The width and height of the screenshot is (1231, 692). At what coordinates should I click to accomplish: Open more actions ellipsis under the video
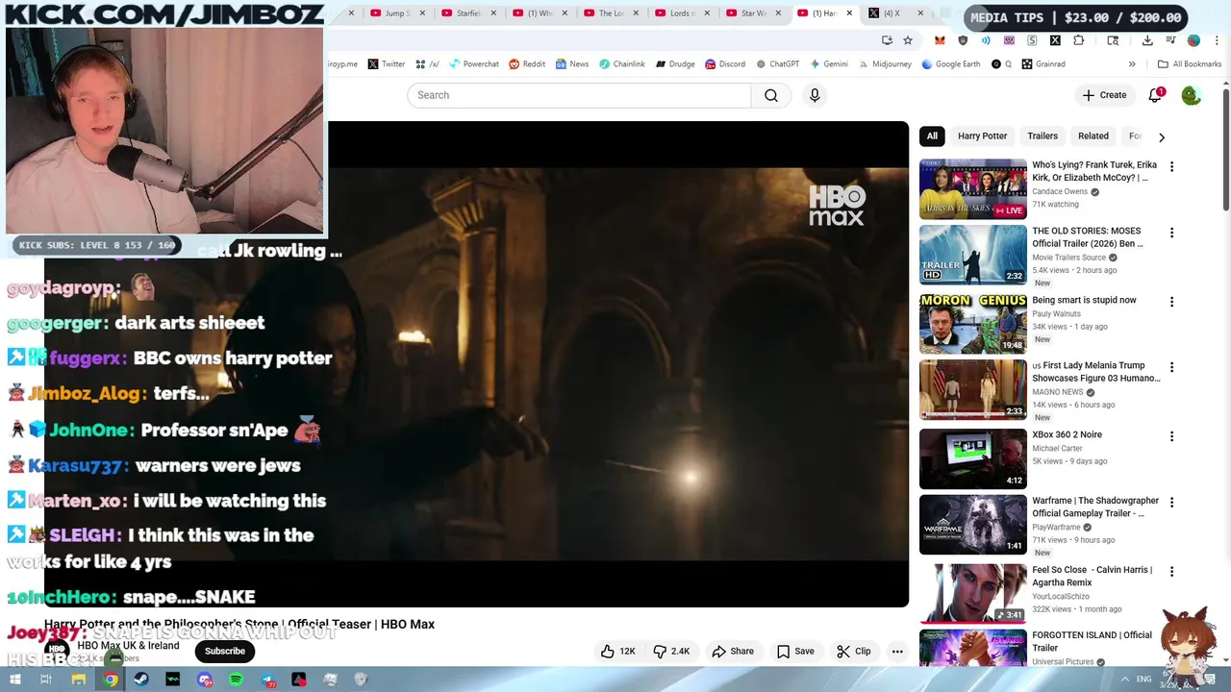coord(897,651)
